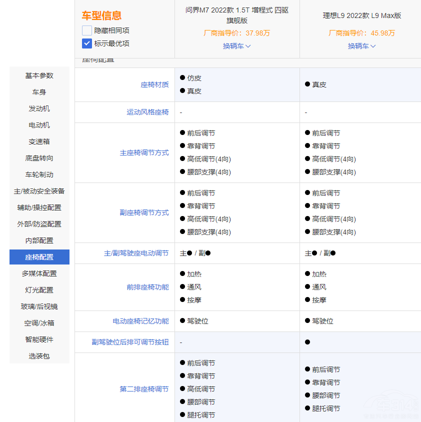Switch to the 基本参数 section
This screenshot has height=422, width=421.
pos(39,75)
